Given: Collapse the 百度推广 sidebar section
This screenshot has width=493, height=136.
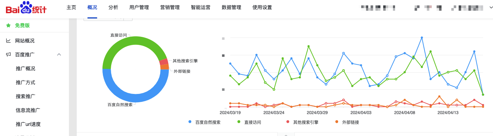Looking at the screenshot, I should (59, 55).
